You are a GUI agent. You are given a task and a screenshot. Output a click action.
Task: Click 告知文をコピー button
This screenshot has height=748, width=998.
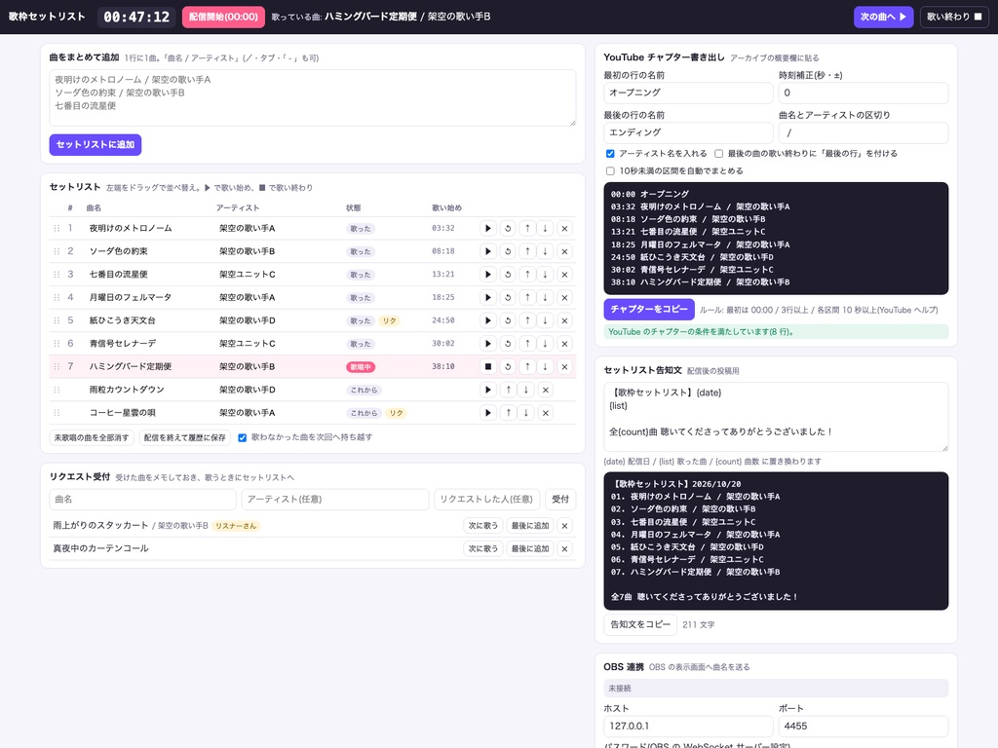640,624
